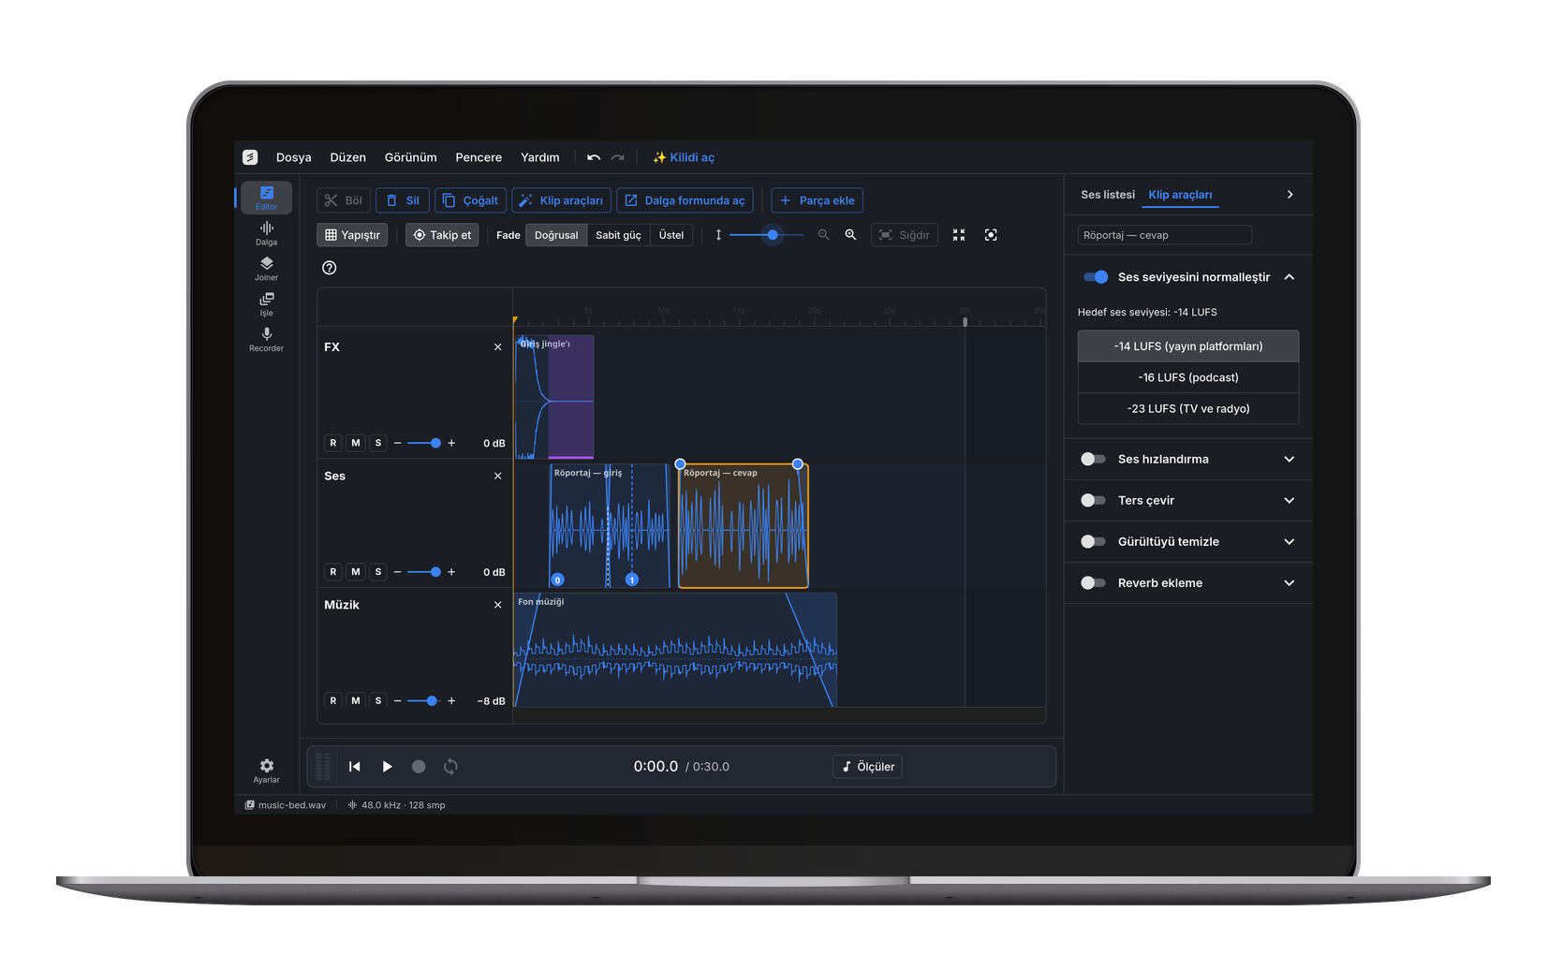The image size is (1547, 955).
Task: Click the app logo icon
Action: (x=250, y=157)
